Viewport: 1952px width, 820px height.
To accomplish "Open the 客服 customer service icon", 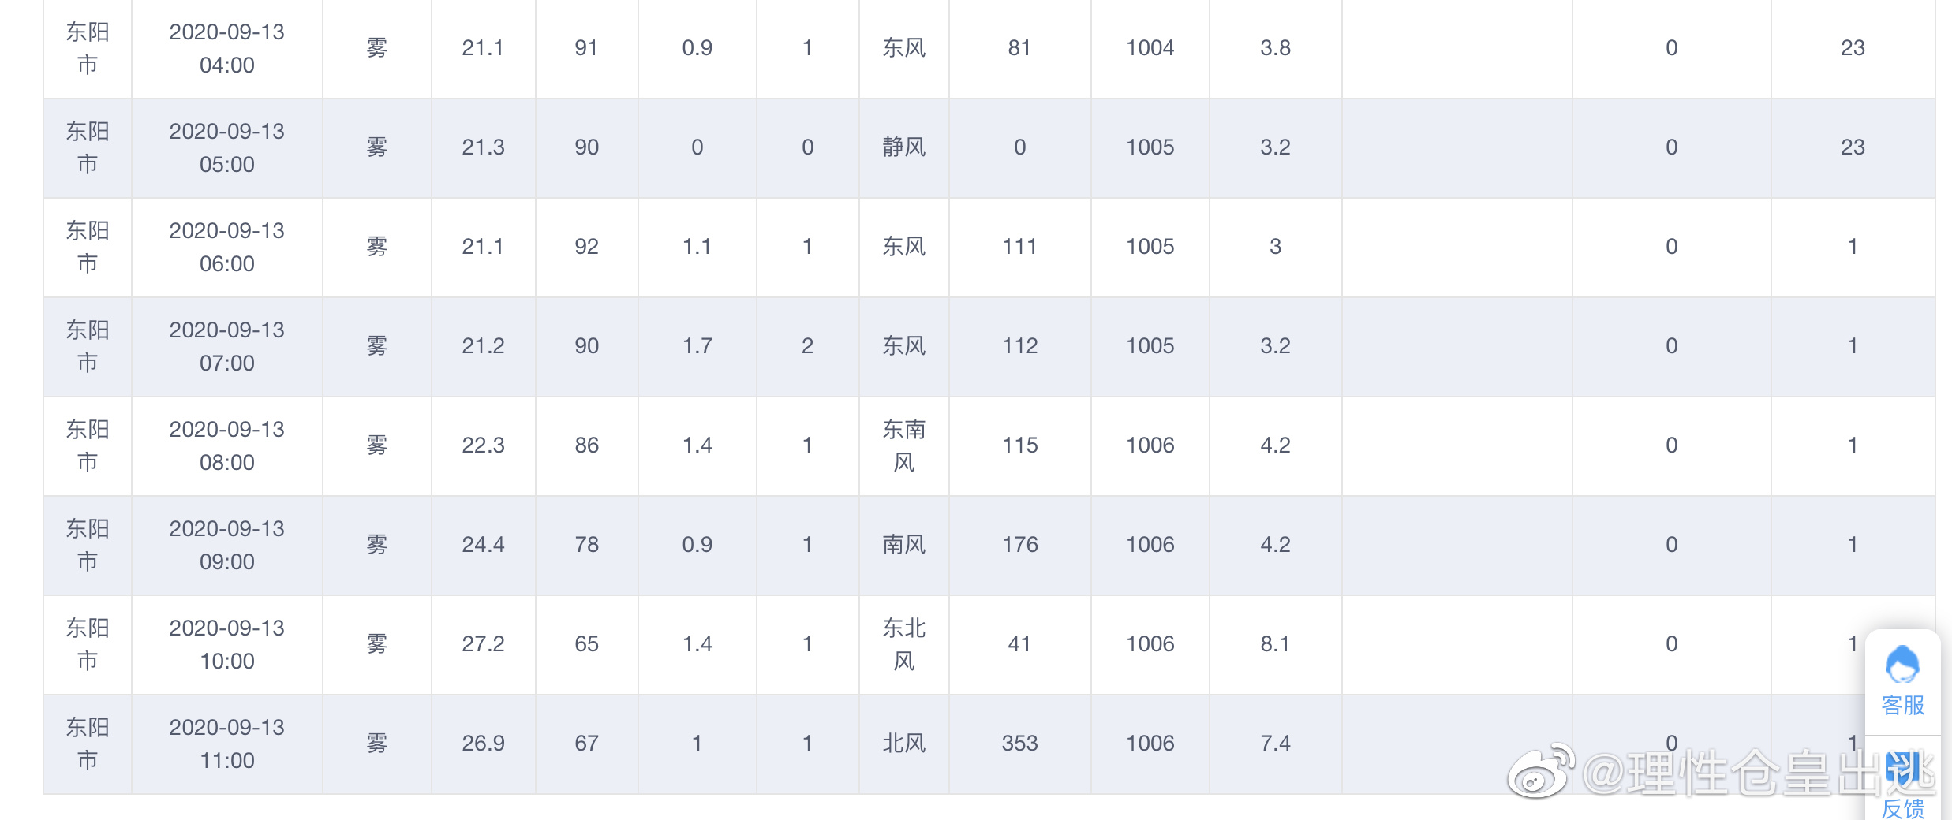I will point(1902,664).
